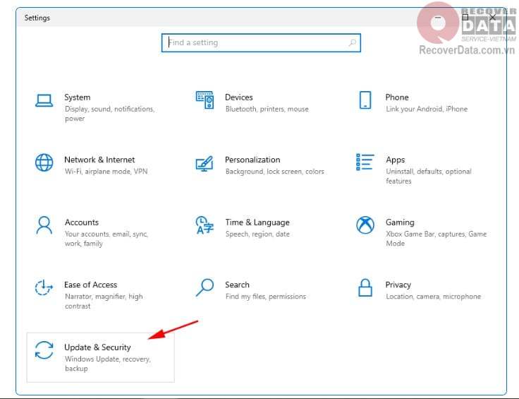Go to Ease of Access title
Viewport: 519px width, 399px height.
[x=91, y=285]
